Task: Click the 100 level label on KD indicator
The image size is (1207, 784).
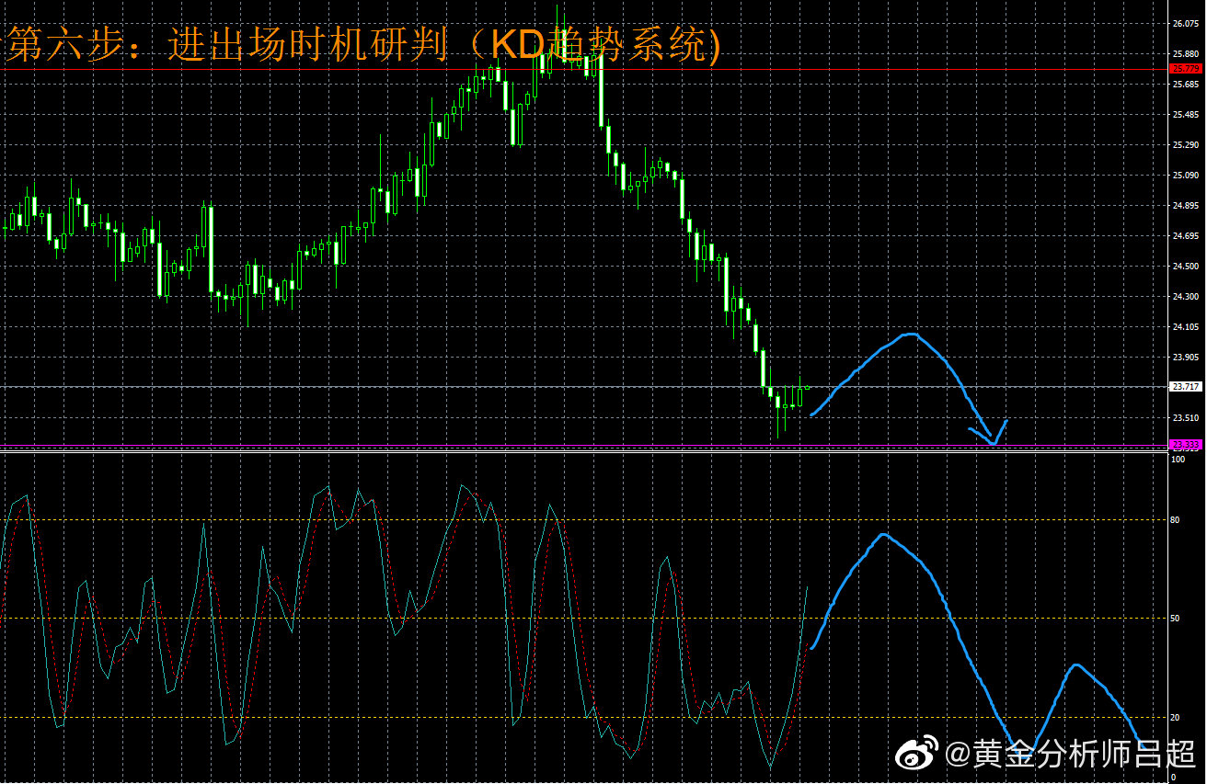Action: click(x=1176, y=458)
